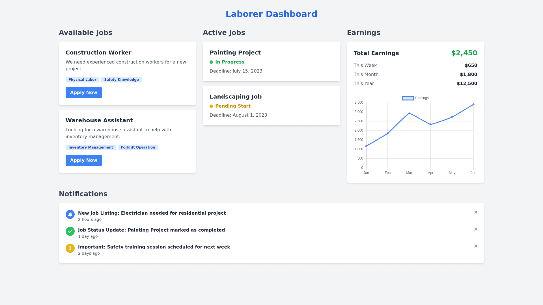
Task: Dismiss the safety training session notification
Action: coord(476,246)
